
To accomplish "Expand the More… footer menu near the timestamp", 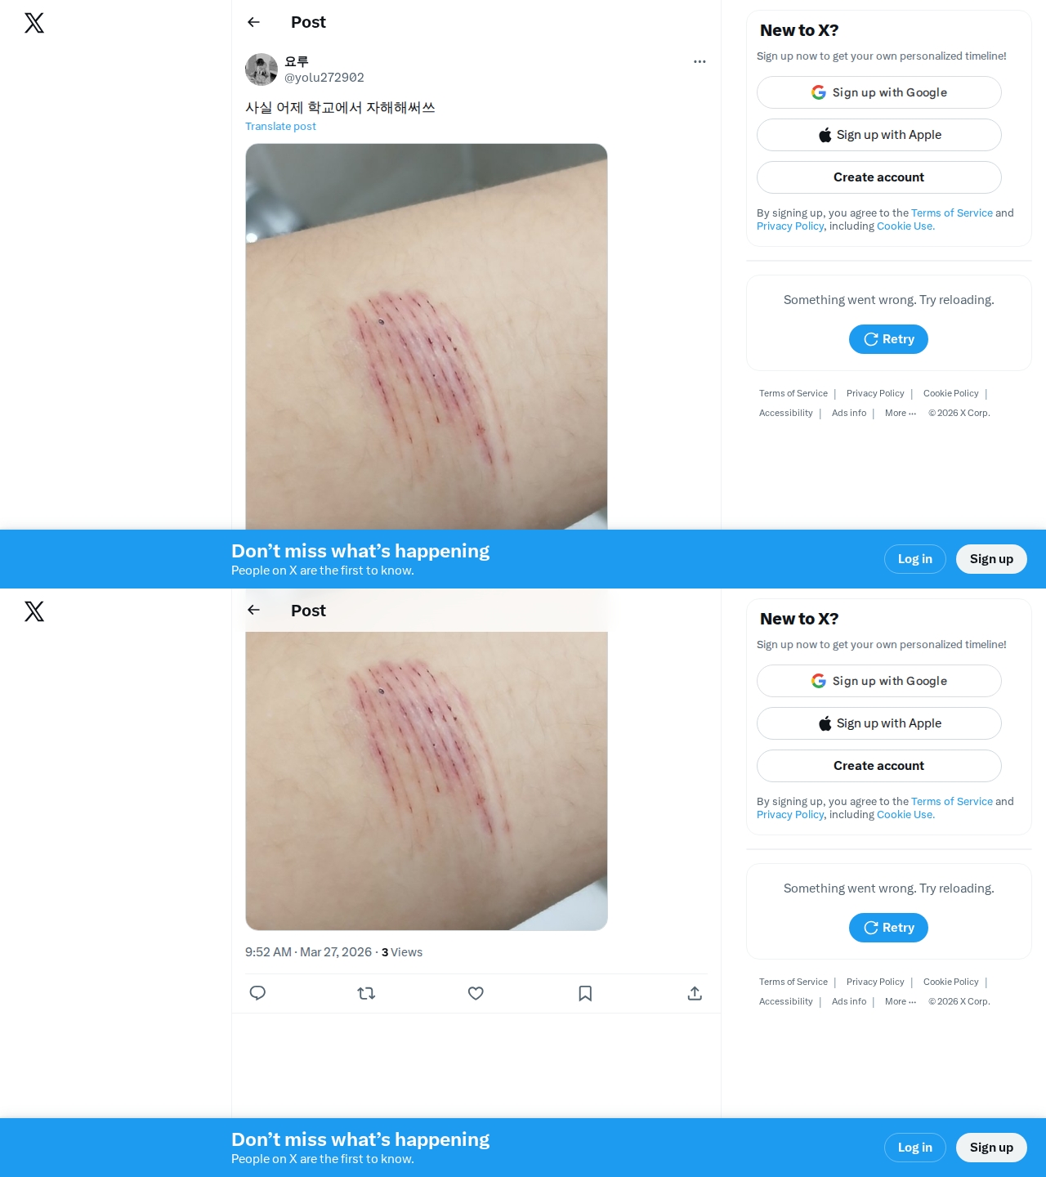I will [x=901, y=1001].
